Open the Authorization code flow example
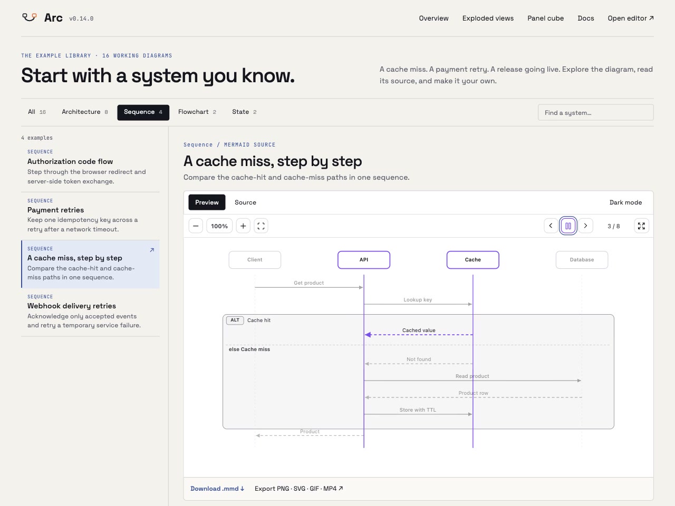 coord(90,167)
